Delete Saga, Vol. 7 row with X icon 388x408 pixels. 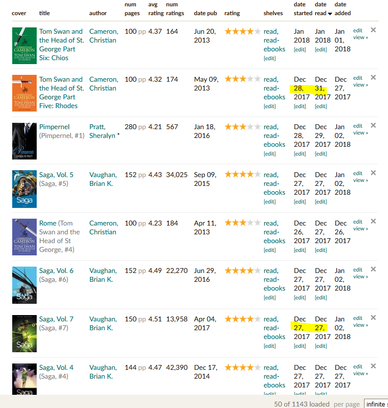click(373, 318)
